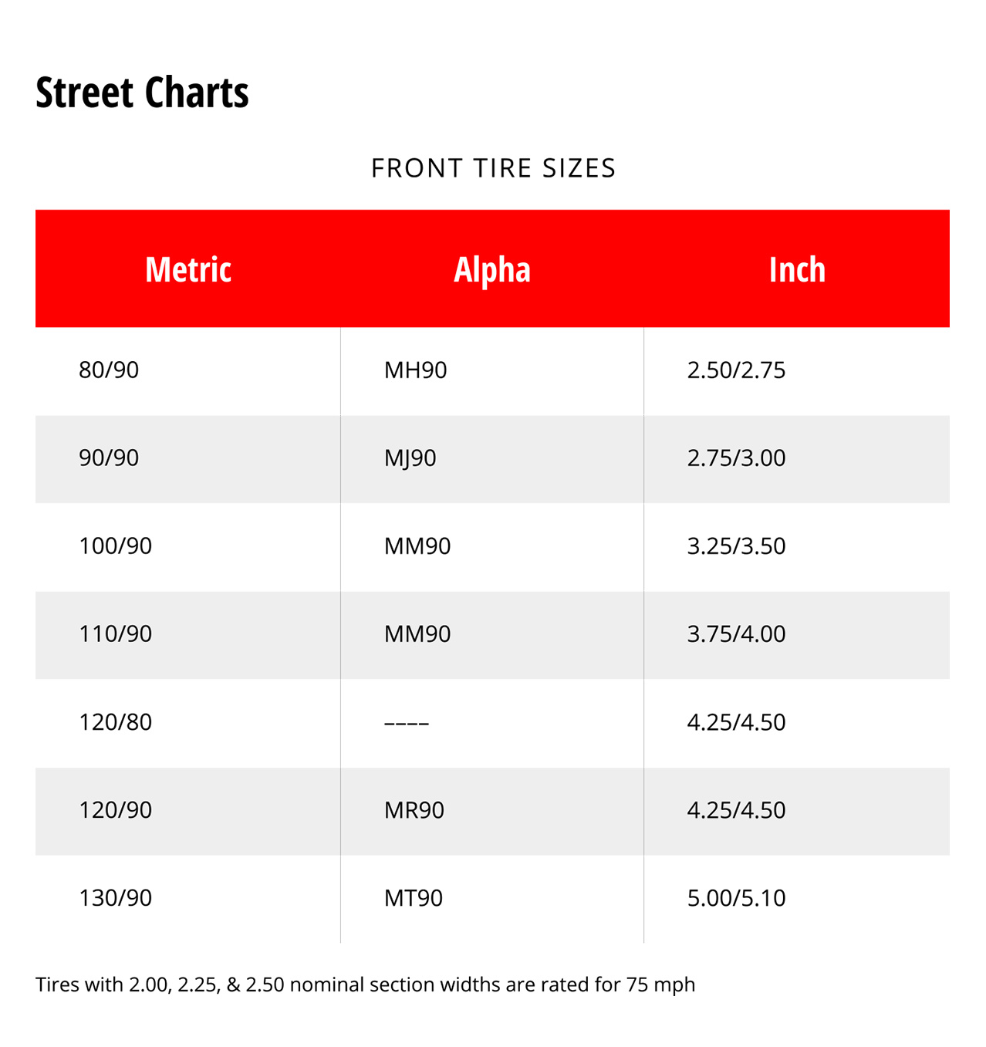Click the FRONT TIRE SIZES title

pyautogui.click(x=493, y=168)
